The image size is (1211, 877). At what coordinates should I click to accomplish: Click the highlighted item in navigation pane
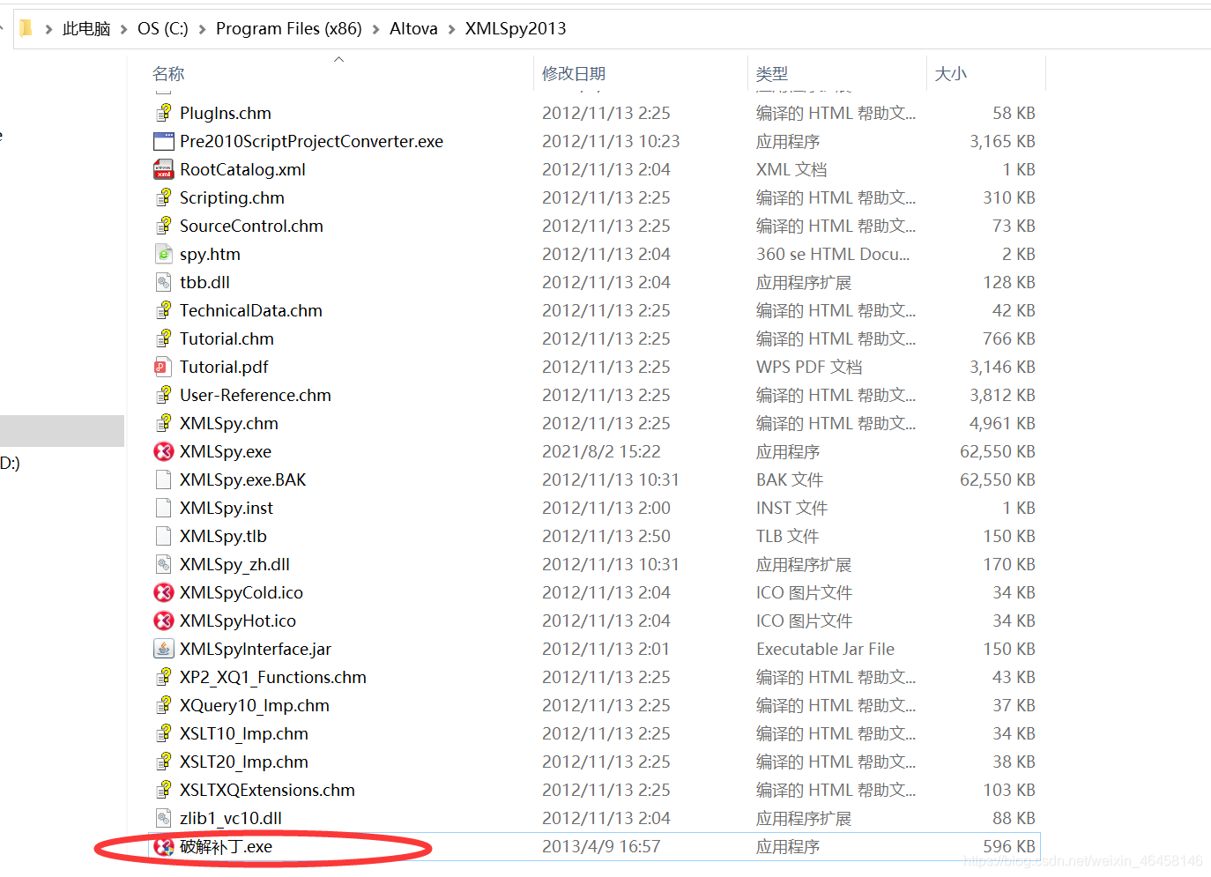(x=62, y=431)
